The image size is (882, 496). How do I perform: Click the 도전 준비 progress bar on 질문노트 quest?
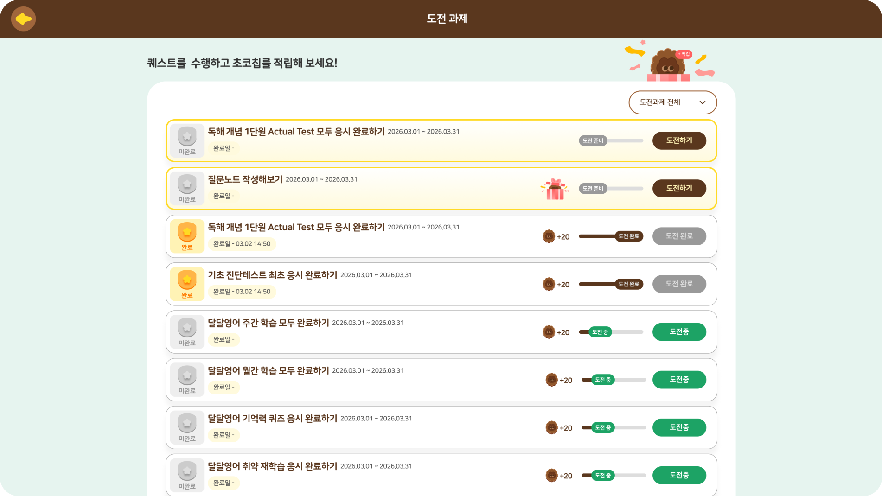pyautogui.click(x=611, y=189)
